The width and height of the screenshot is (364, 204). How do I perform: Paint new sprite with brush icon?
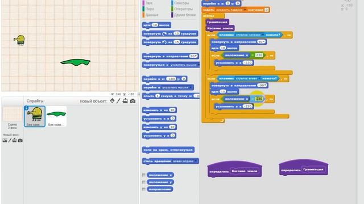coord(118,101)
